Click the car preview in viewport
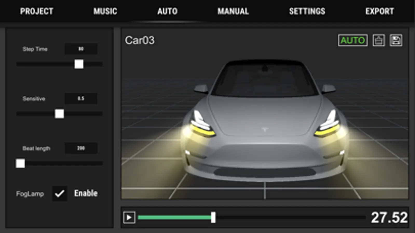 (265, 120)
